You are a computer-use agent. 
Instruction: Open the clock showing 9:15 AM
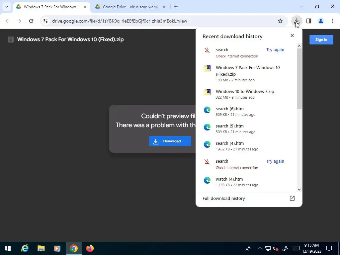click(311, 248)
